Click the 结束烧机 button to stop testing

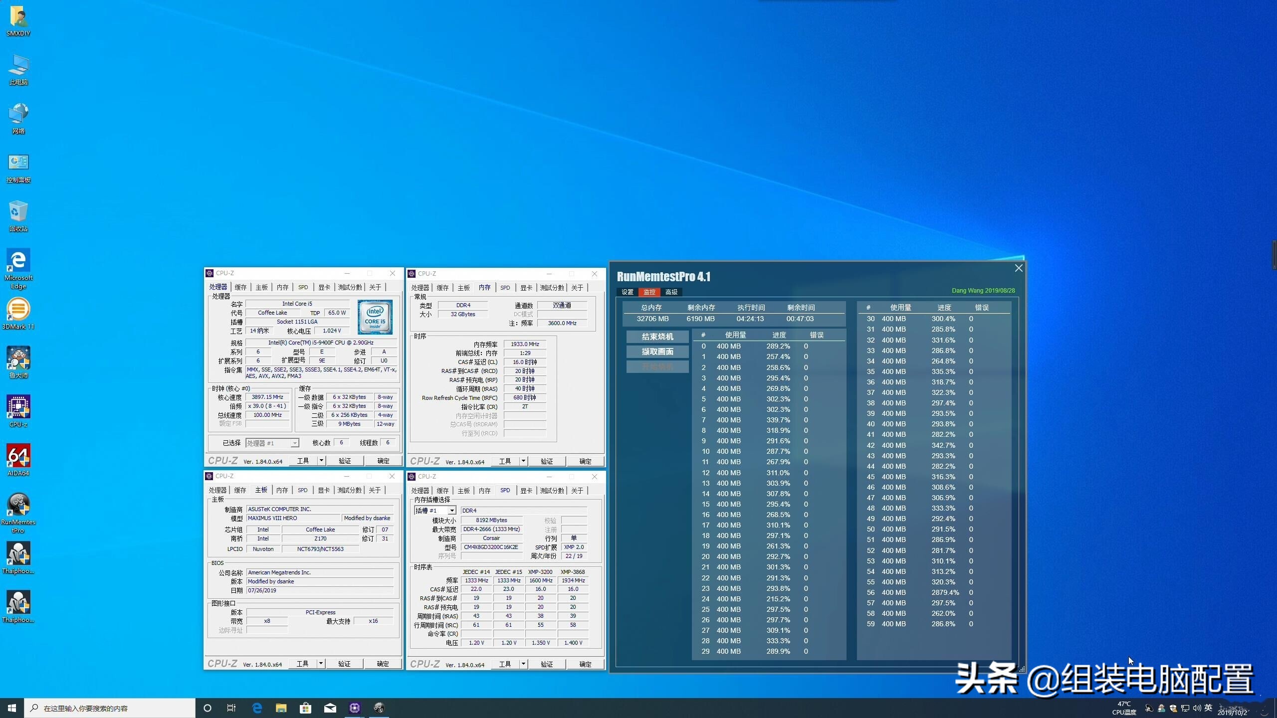(x=656, y=337)
